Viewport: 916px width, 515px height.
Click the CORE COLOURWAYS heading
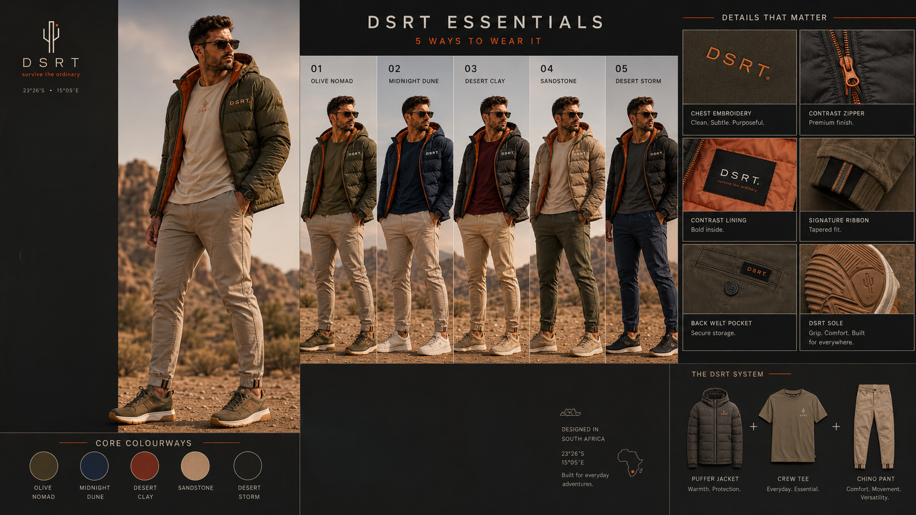point(144,443)
